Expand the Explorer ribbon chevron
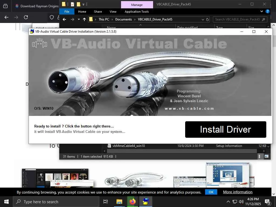 point(261,11)
